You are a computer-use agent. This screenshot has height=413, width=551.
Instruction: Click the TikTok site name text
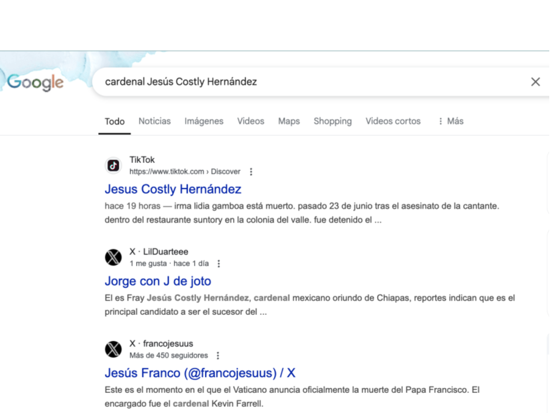click(x=142, y=160)
